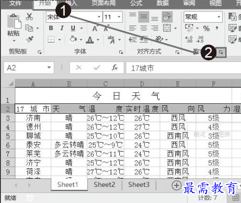The image size is (241, 203).
Task: Open the Orientation dropdown arrow
Action: (166, 40)
